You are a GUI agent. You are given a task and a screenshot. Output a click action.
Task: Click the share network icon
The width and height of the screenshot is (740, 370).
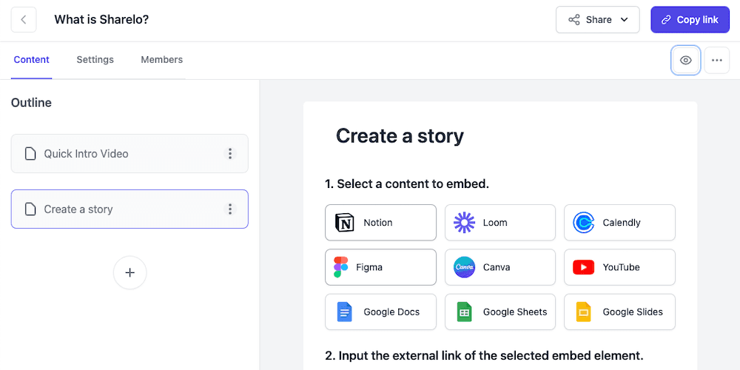tap(574, 20)
